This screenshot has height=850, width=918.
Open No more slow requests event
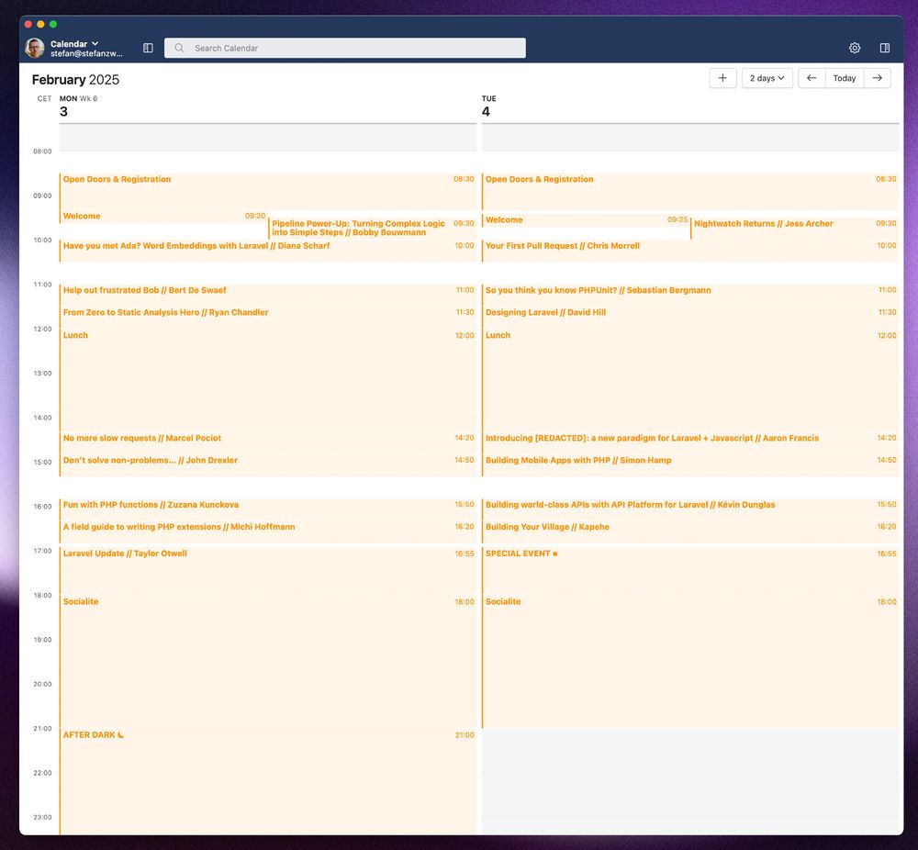[267, 442]
